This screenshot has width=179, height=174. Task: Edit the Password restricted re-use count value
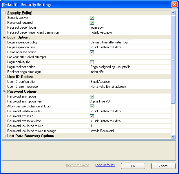[x=130, y=126]
